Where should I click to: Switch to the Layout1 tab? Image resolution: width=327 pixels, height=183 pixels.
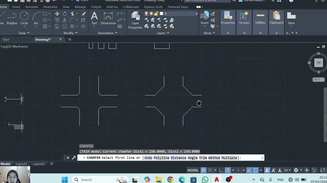tap(21, 164)
